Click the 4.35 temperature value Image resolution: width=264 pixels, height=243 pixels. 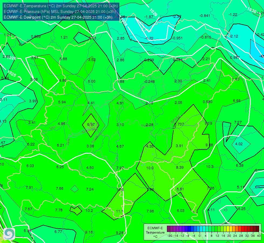coord(150,146)
